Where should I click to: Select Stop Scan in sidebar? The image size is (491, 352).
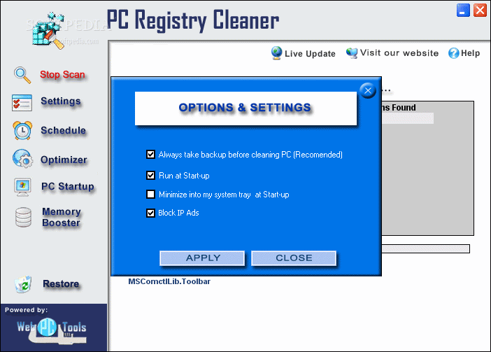point(62,75)
